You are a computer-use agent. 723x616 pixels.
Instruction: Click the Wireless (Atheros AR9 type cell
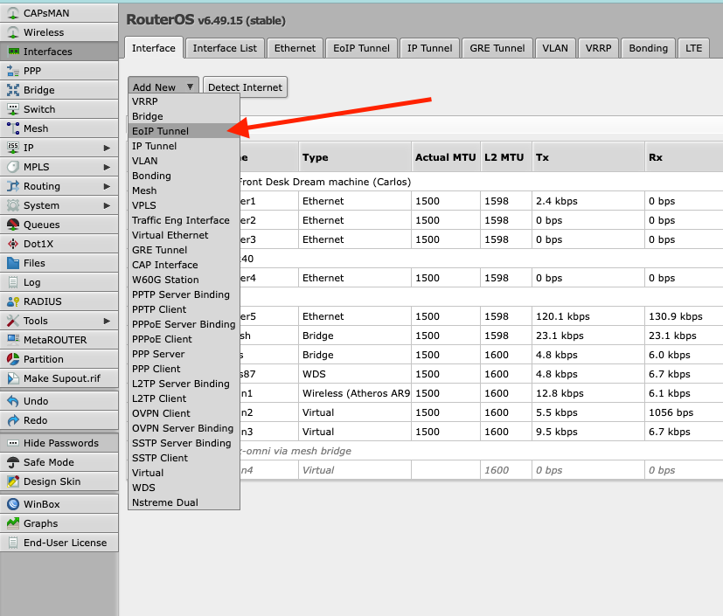point(355,393)
